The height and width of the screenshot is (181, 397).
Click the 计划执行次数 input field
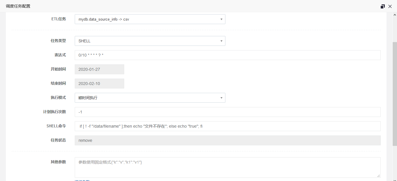click(228, 112)
